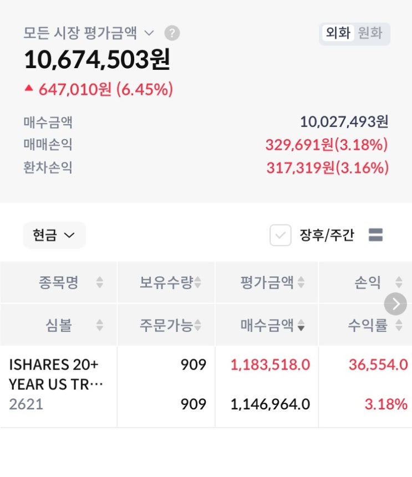412x477 pixels.
Task: Sort by 심볼 using its sort arrows
Action: (100, 325)
